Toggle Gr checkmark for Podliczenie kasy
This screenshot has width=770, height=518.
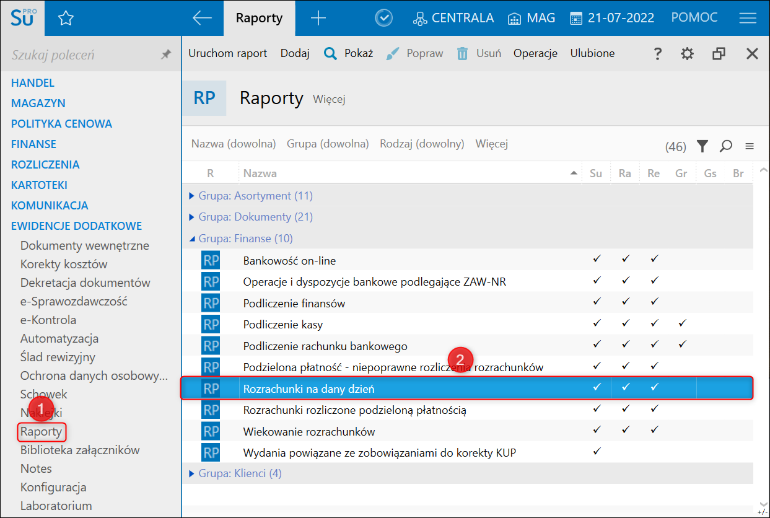point(682,324)
